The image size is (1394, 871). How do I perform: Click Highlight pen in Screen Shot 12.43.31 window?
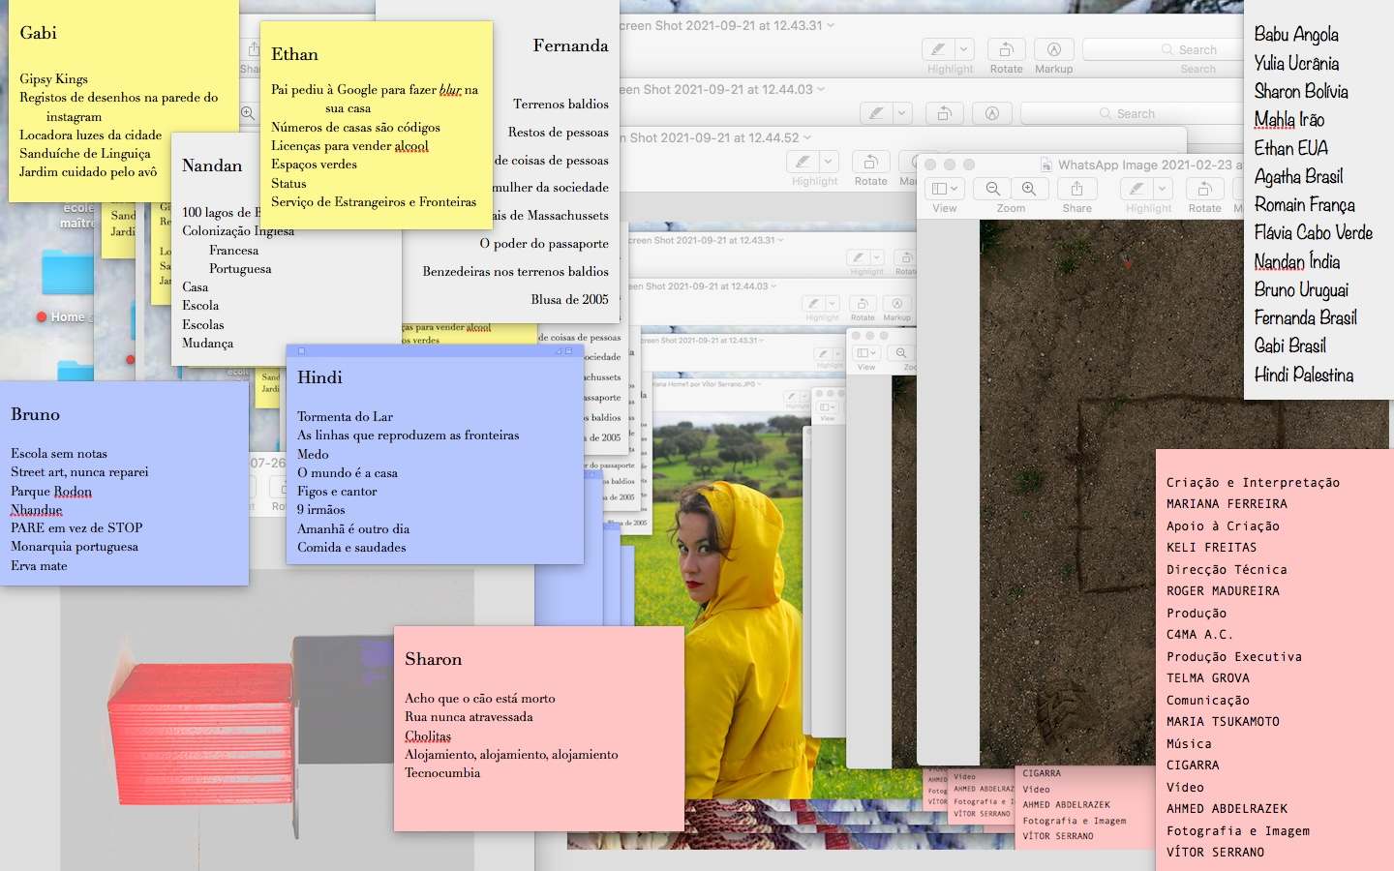[x=938, y=49]
